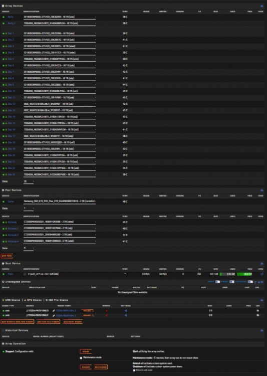
Task: Click the green status dot for Flash
Action: [4, 274]
